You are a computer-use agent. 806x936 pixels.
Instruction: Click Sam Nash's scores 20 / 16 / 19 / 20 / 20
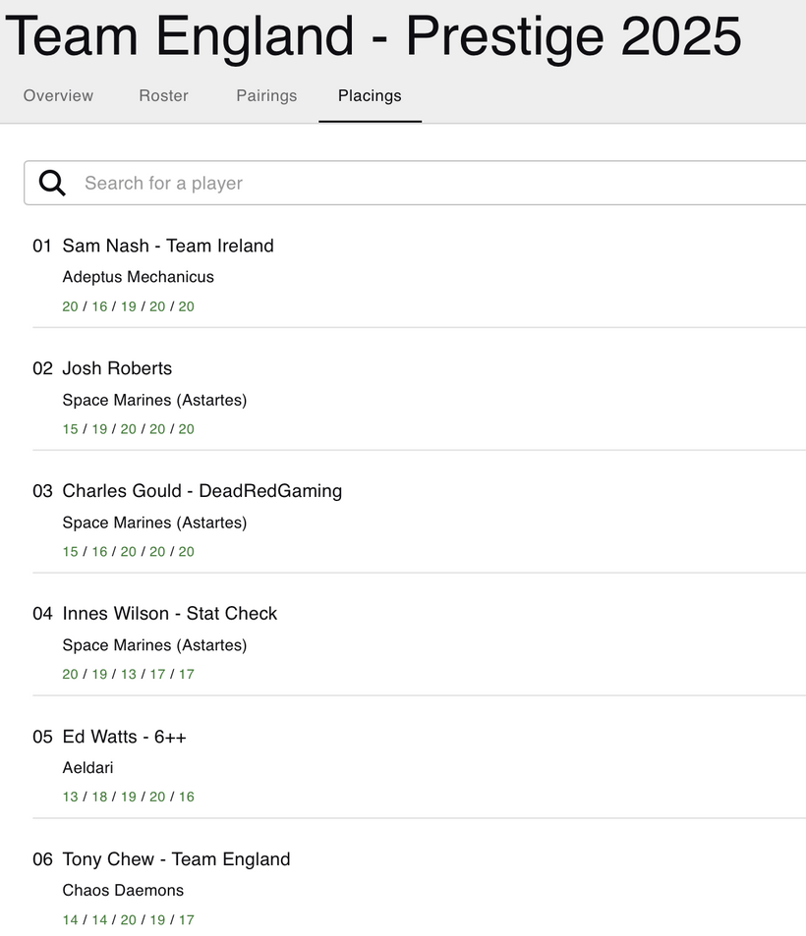[x=129, y=306]
